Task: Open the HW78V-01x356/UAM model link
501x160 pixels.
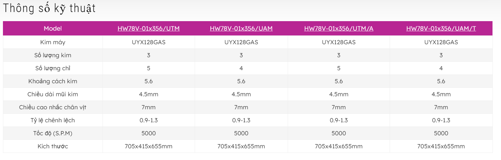Action: 241,28
